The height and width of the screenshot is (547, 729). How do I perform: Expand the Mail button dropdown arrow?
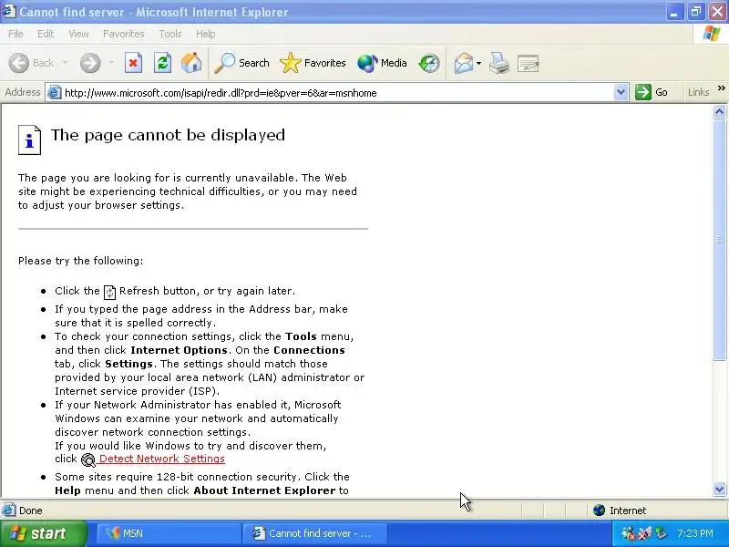click(478, 63)
